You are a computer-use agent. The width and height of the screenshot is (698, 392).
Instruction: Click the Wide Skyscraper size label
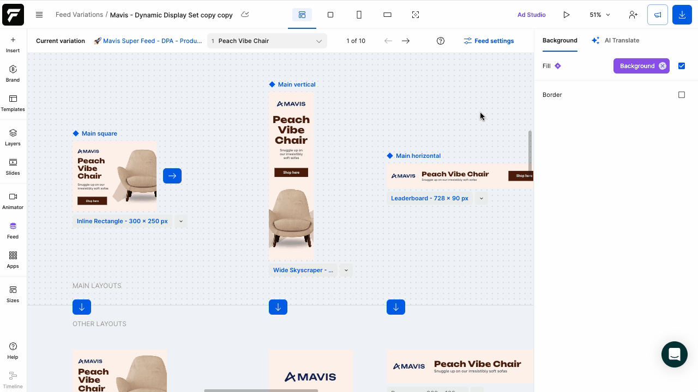(303, 270)
